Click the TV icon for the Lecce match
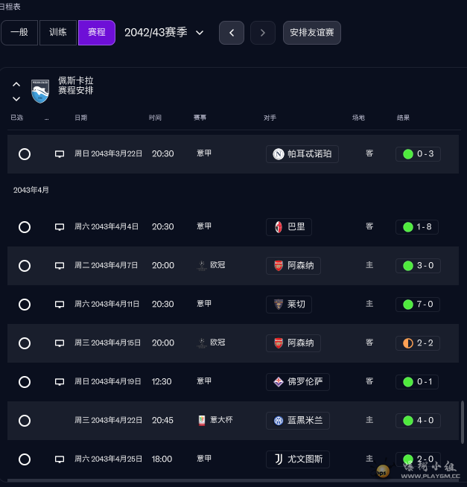This screenshot has width=467, height=487. pos(60,305)
